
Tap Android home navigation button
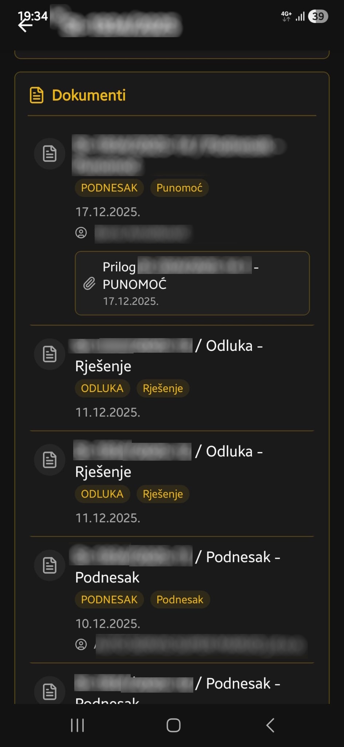click(x=173, y=725)
